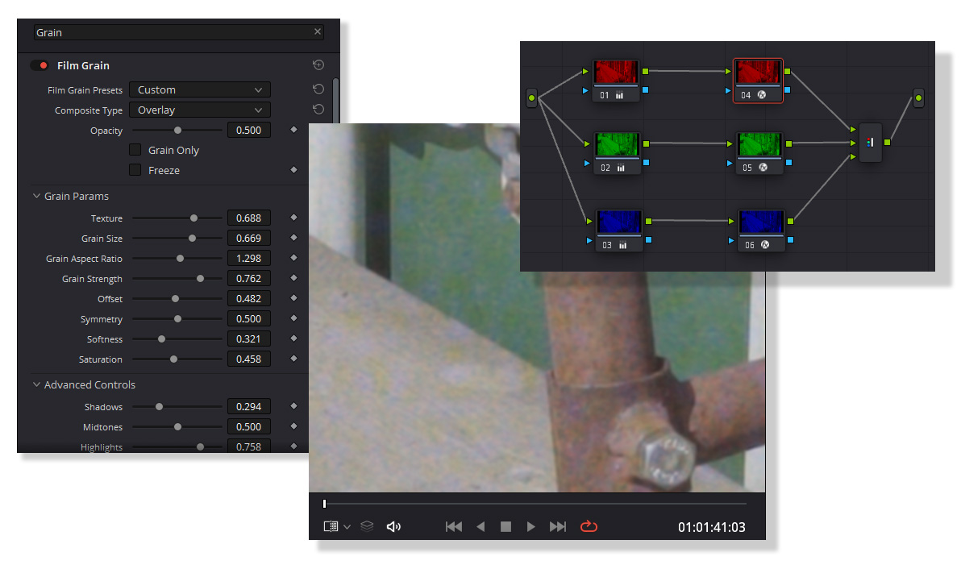Click the node graph output dot
961x569 pixels.
(918, 98)
